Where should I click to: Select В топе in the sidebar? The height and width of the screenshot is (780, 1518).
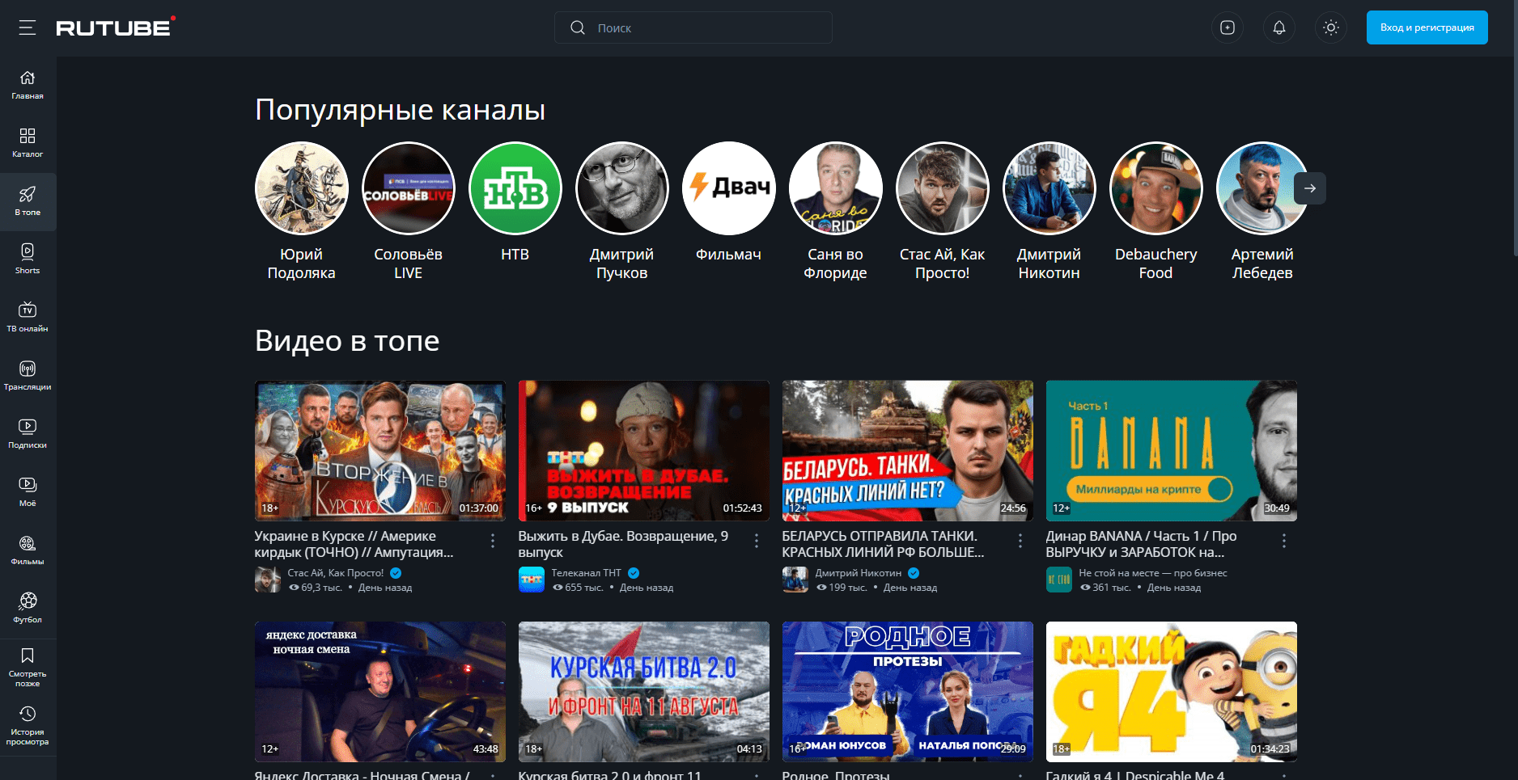coord(28,202)
